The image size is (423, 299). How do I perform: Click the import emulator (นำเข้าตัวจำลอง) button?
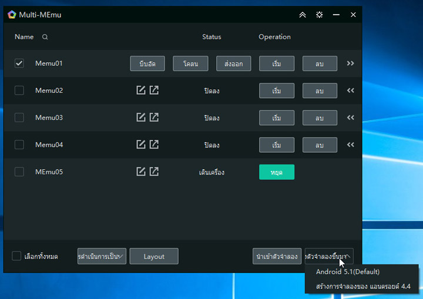coord(277,256)
